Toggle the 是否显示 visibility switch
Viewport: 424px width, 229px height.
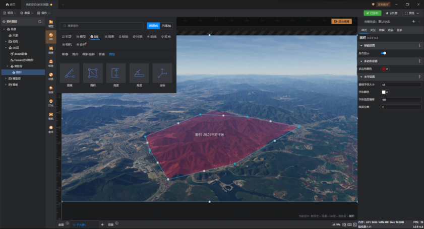point(384,53)
